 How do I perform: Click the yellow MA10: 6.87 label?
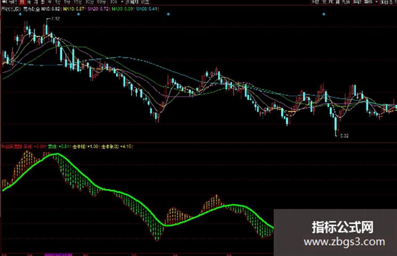click(x=73, y=9)
